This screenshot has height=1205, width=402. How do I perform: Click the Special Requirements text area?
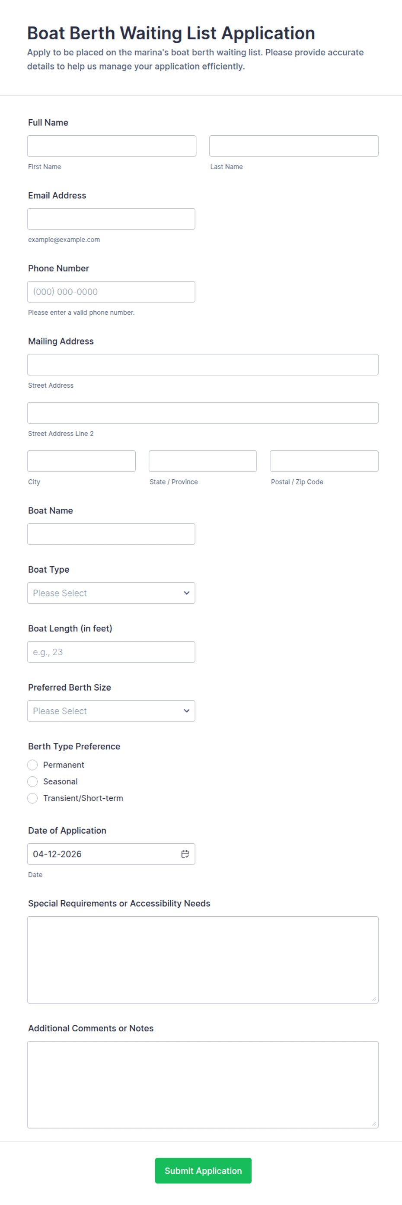click(203, 959)
